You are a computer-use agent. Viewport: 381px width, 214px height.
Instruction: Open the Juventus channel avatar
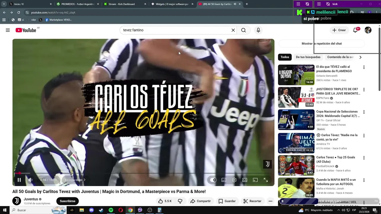coord(17,201)
